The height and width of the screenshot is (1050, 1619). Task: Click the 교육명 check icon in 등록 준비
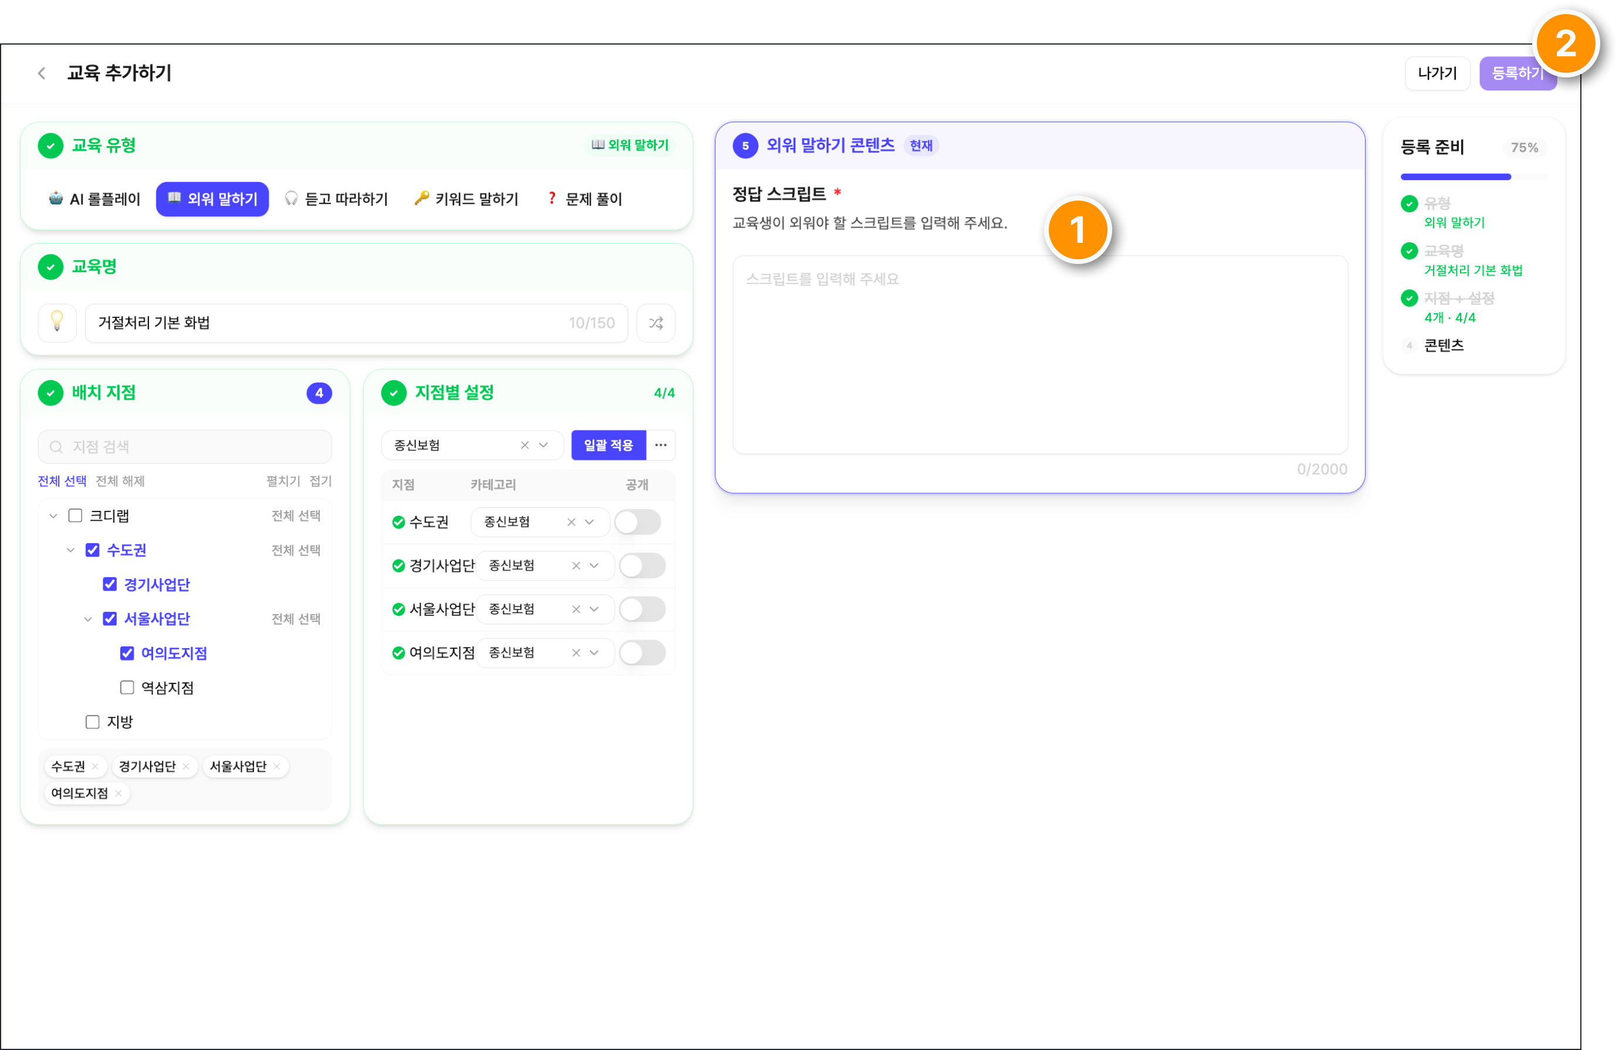point(1410,251)
